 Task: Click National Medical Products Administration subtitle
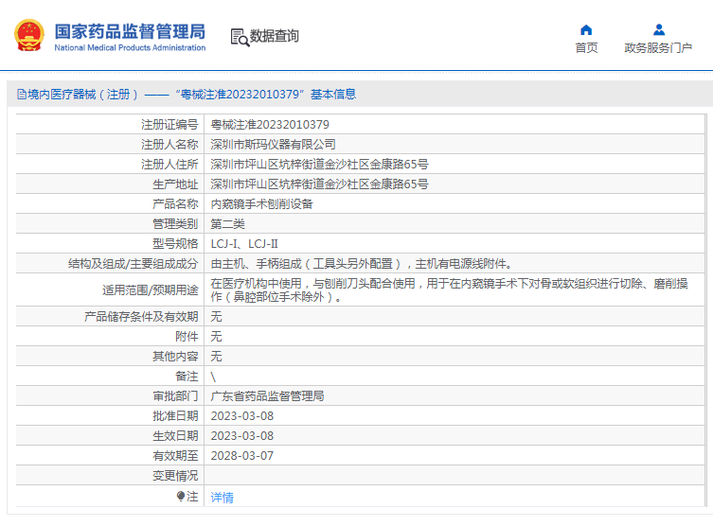[x=130, y=47]
